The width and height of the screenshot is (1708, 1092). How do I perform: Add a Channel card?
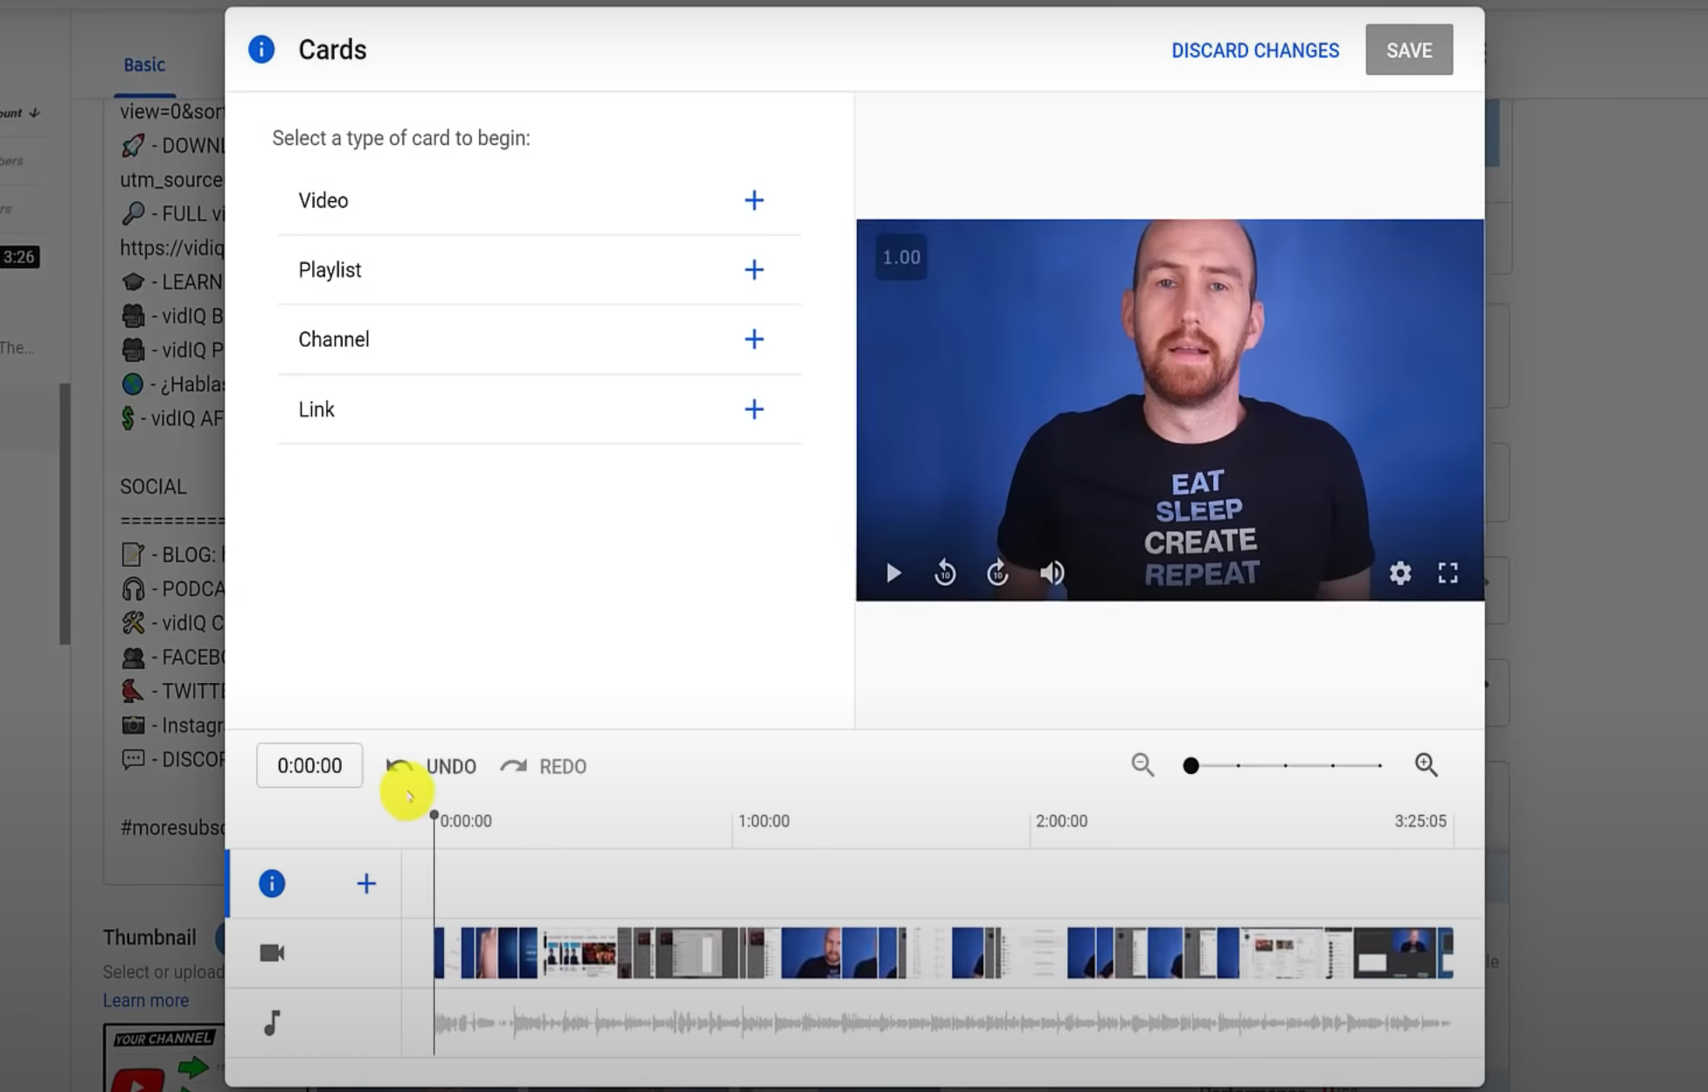(753, 339)
